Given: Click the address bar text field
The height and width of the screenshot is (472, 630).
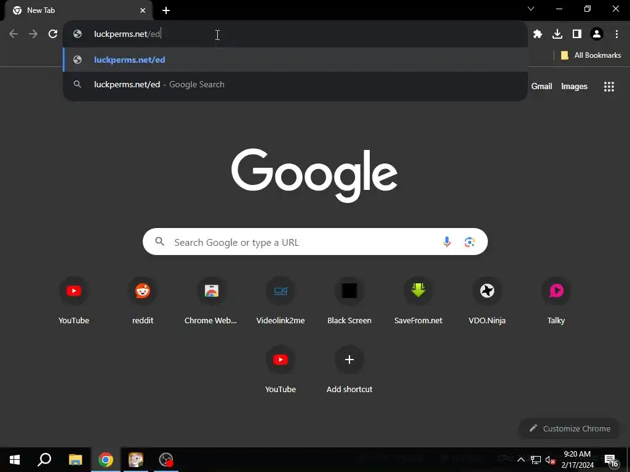Looking at the screenshot, I should [295, 34].
